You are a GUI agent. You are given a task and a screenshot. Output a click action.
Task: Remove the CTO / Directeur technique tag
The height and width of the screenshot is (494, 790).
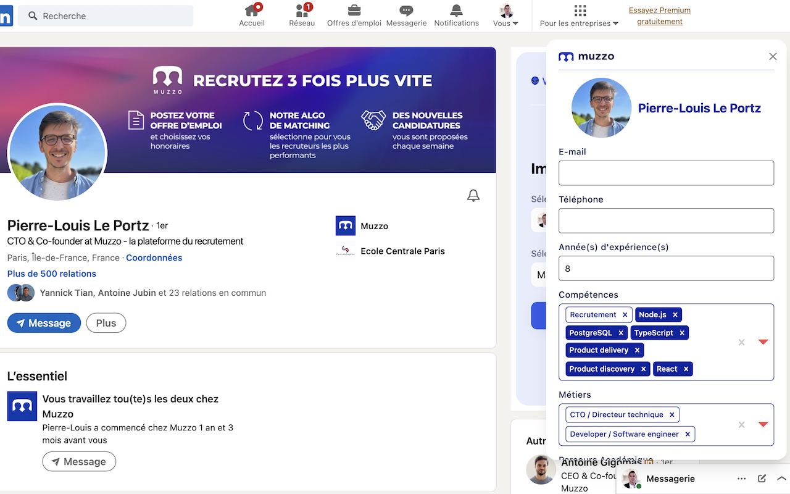[x=672, y=415]
